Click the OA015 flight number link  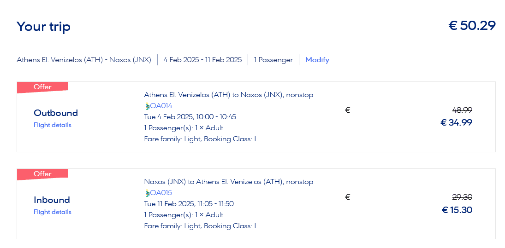[x=161, y=193]
